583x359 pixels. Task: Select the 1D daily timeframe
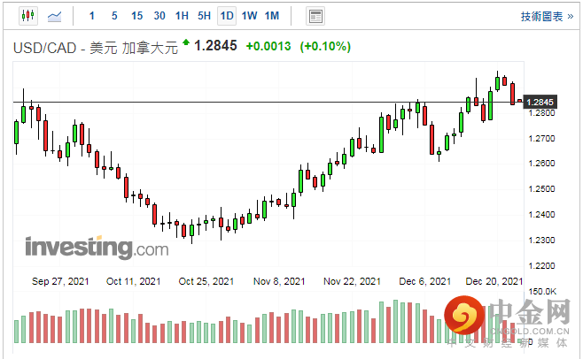(x=227, y=16)
